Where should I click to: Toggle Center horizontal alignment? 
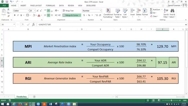tap(48, 15)
